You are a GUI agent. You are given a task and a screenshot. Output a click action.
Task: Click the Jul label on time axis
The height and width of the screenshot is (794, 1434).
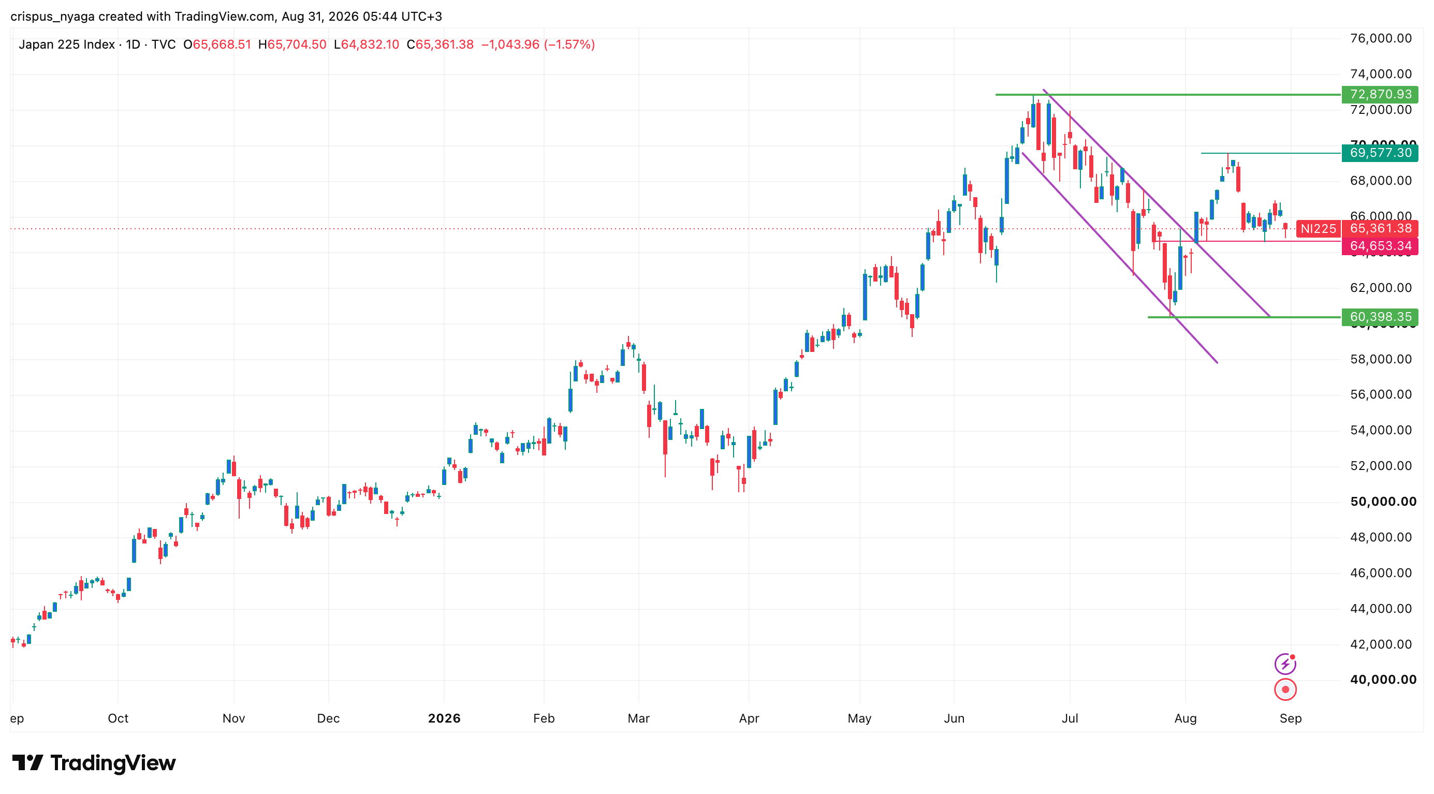(1070, 718)
